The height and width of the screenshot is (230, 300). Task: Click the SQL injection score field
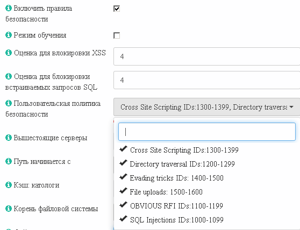point(207,80)
